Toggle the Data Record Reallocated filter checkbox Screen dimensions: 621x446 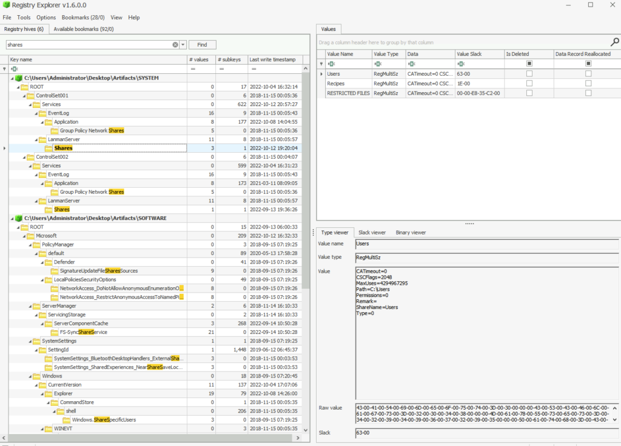[x=588, y=63]
